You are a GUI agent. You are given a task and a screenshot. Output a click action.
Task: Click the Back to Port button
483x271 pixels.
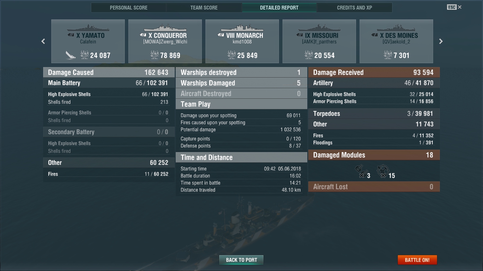pyautogui.click(x=241, y=260)
